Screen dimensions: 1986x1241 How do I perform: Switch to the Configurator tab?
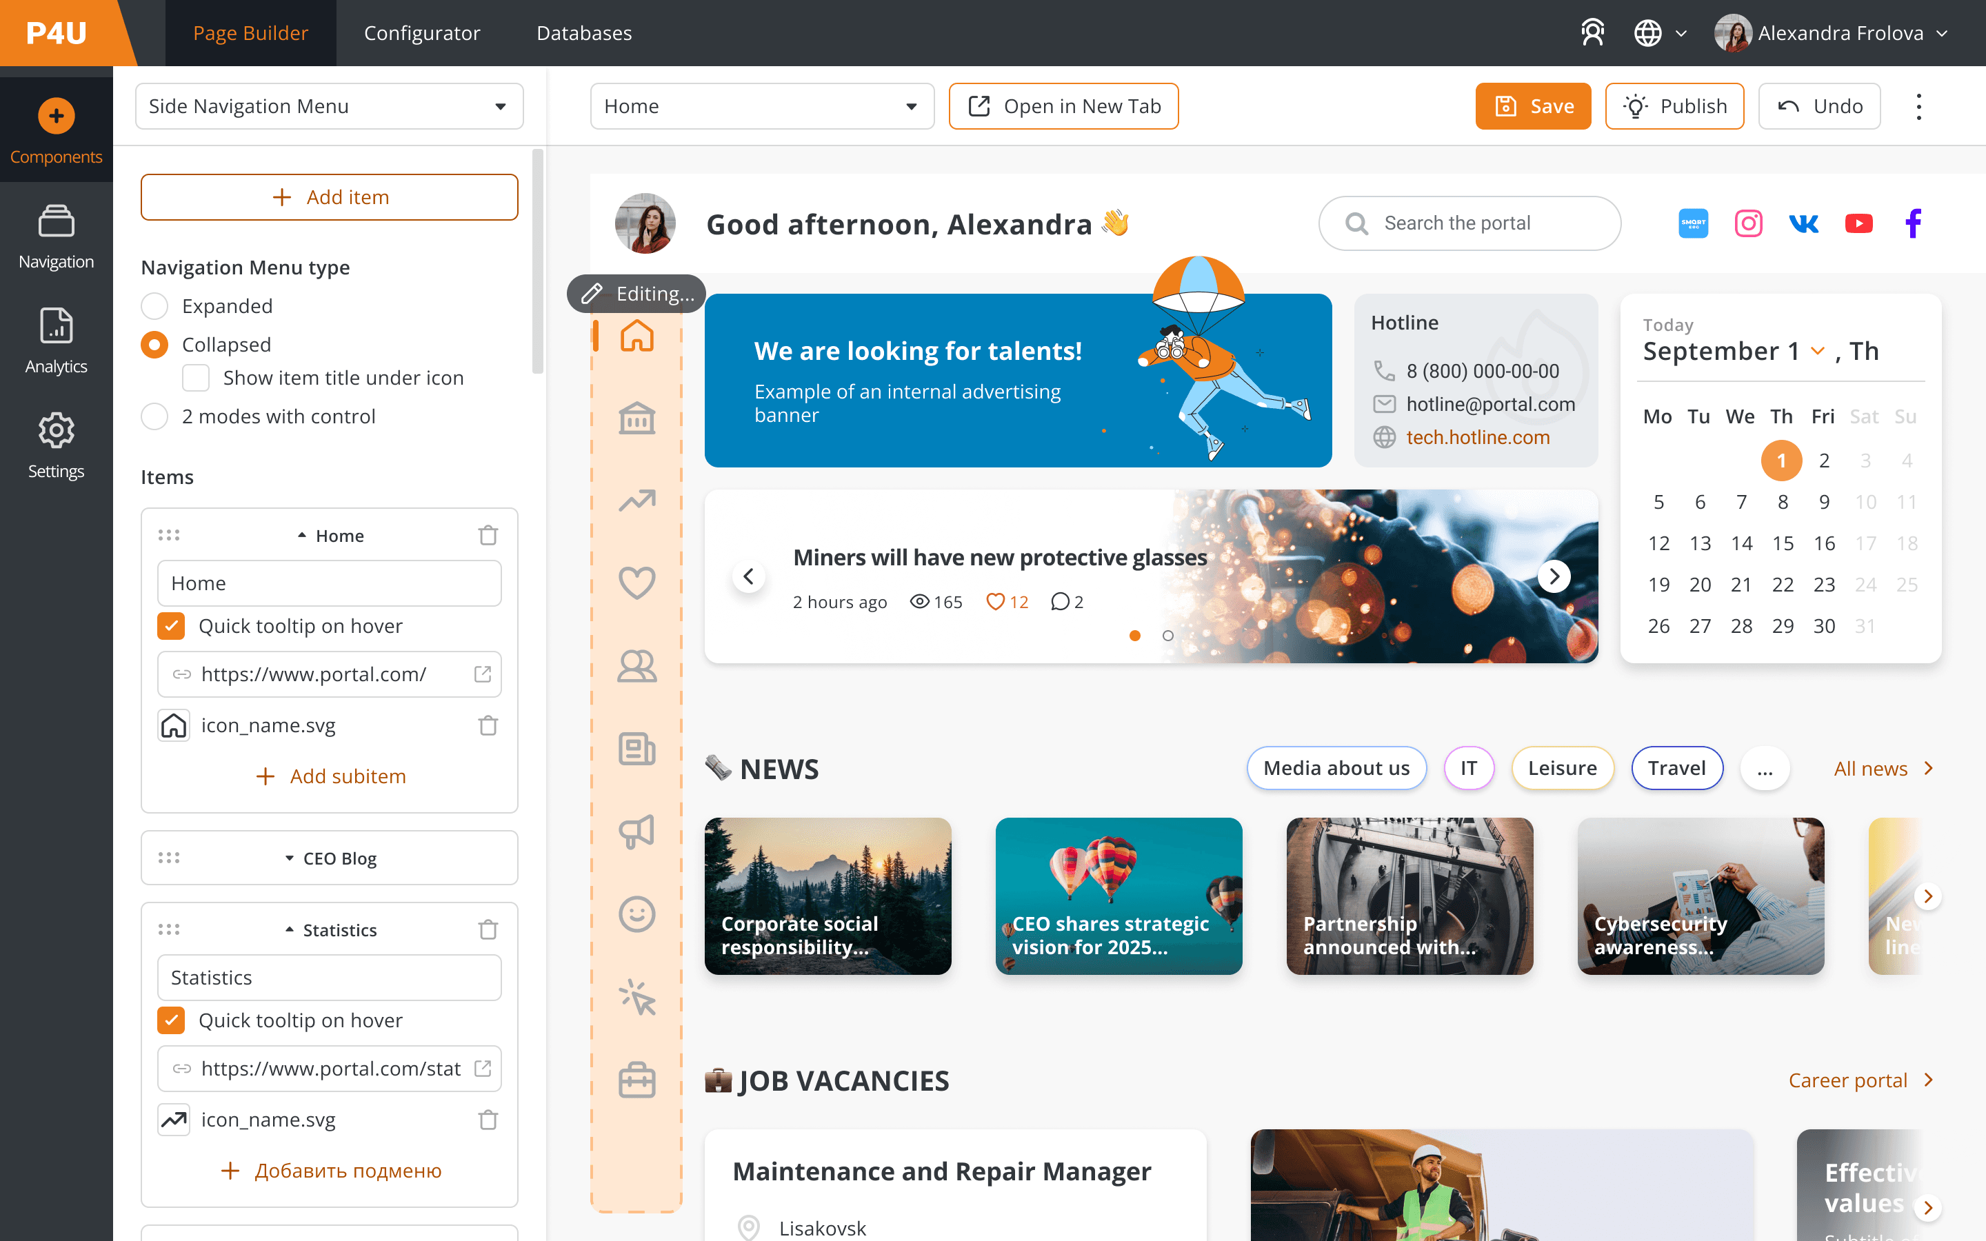point(422,33)
